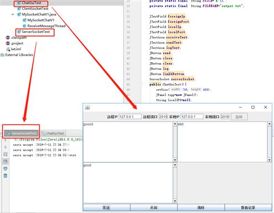This screenshot has height=213, width=274.
Task: Click the down arrow of the good text area scrollbar
Action: (x=175, y=201)
